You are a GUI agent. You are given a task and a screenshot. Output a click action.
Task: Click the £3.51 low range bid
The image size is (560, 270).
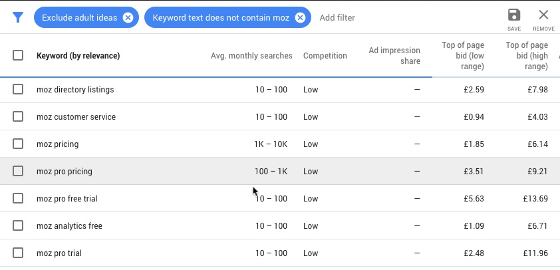point(474,172)
